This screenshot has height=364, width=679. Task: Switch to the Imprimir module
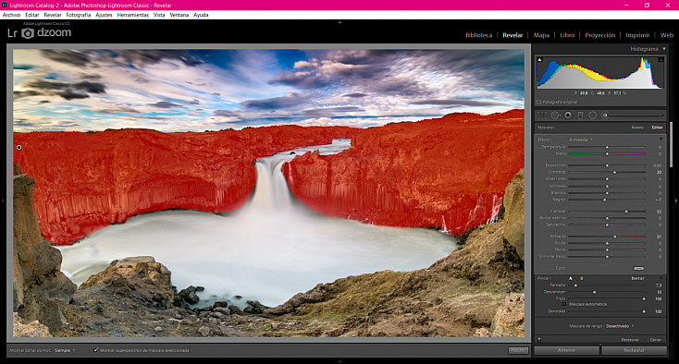(637, 35)
